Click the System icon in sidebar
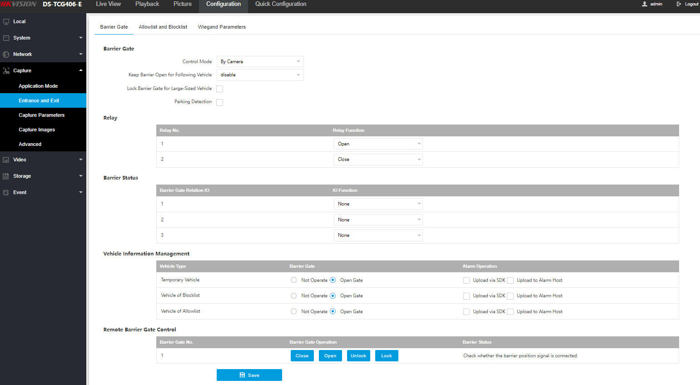Image resolution: width=700 pixels, height=385 pixels. [6, 38]
